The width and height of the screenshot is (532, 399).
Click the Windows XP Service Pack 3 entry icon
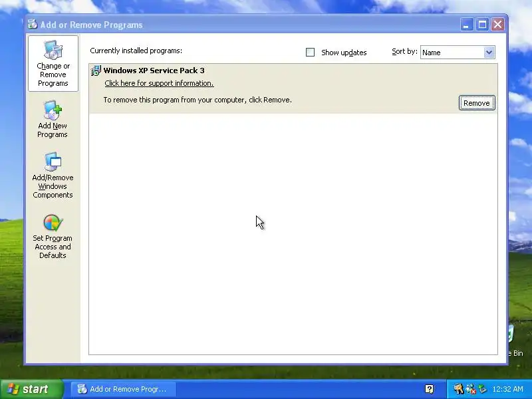[x=96, y=70]
